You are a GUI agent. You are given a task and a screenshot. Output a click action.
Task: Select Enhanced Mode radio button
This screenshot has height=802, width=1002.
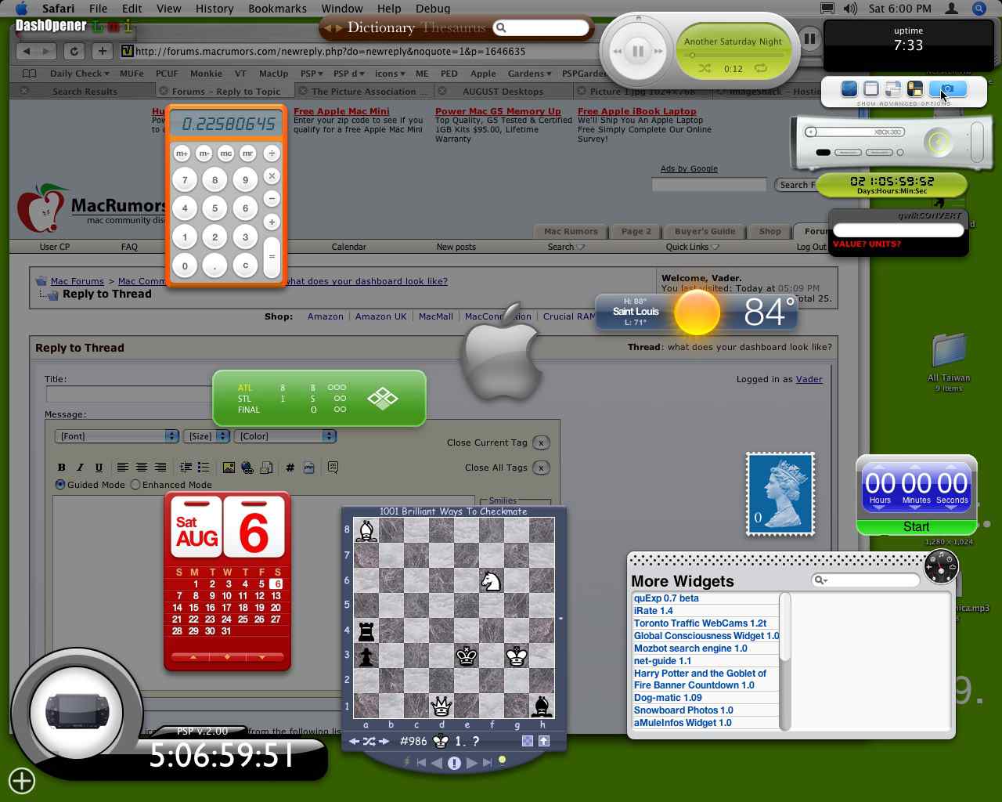[x=135, y=485]
